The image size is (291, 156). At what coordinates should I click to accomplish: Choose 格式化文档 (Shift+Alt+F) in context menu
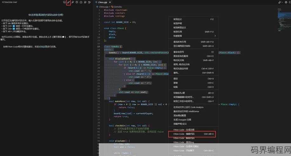[193, 60]
